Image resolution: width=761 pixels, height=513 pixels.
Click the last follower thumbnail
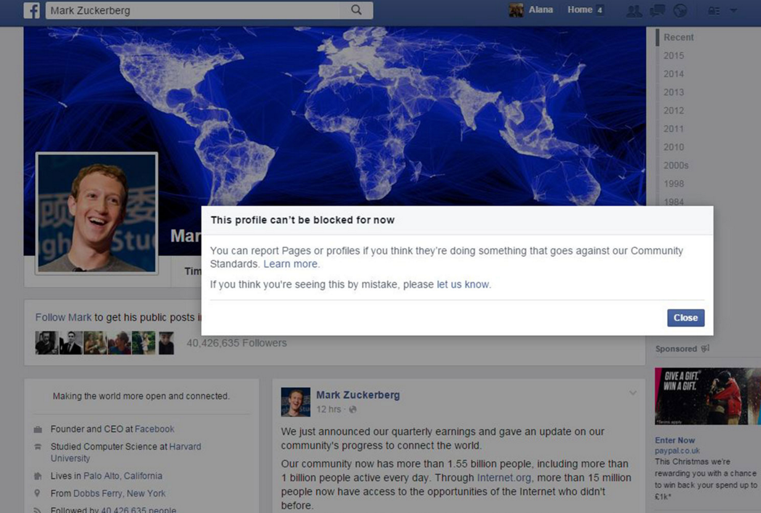tap(166, 343)
